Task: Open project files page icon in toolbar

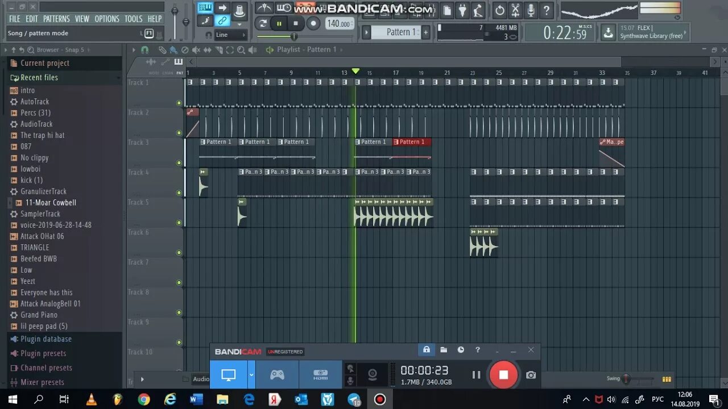Action: coord(447,10)
